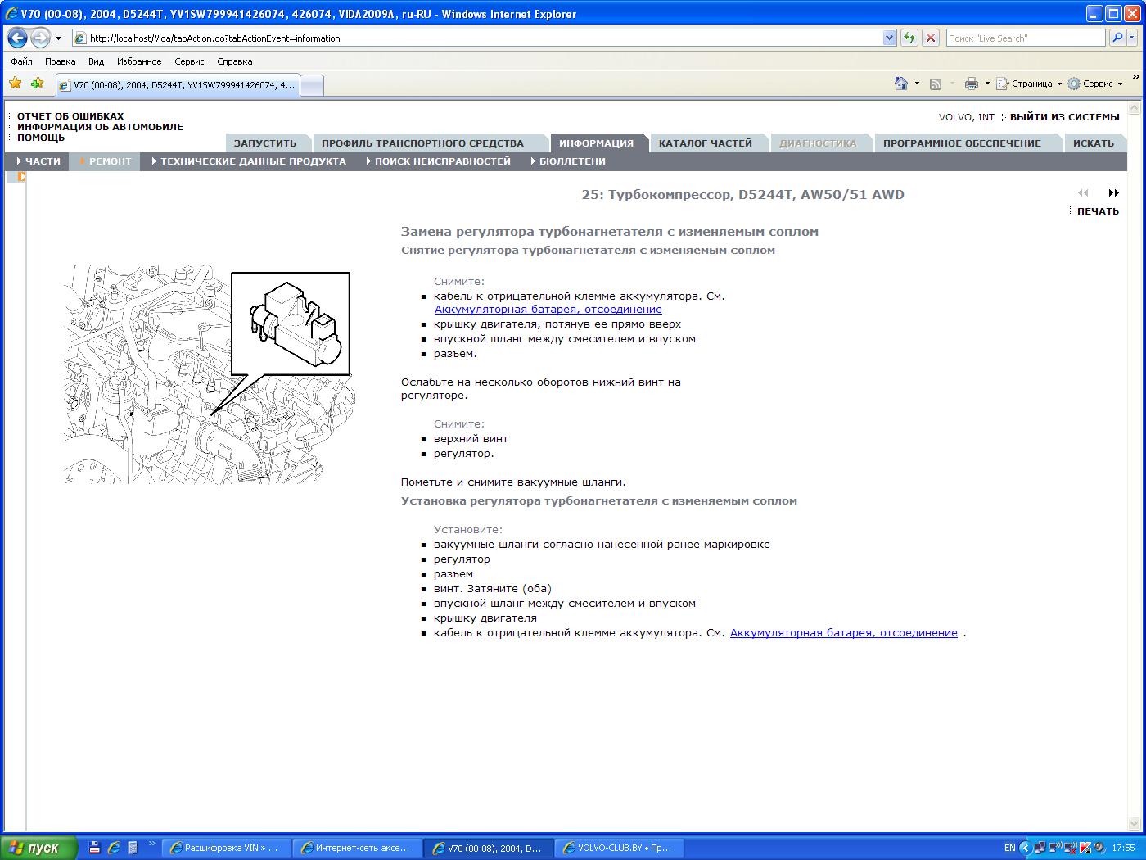
Task: Click the Refresh page icon
Action: (x=909, y=38)
